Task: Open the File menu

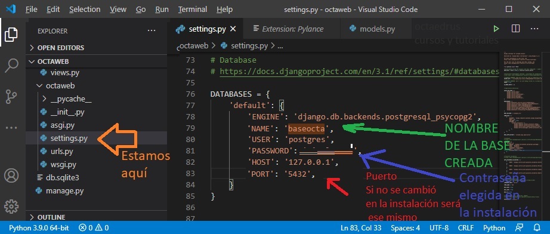Action: pos(32,10)
